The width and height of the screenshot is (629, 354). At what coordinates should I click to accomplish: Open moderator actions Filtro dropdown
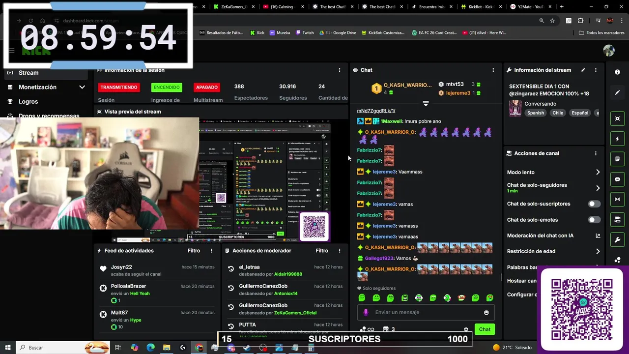(x=322, y=251)
